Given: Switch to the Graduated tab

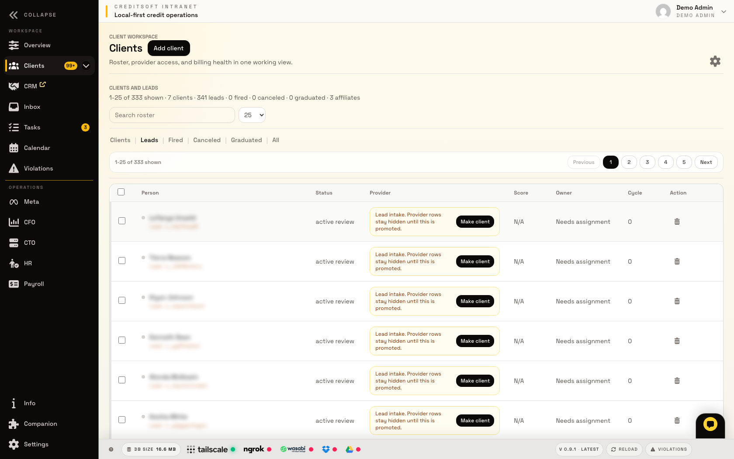Looking at the screenshot, I should click(246, 140).
